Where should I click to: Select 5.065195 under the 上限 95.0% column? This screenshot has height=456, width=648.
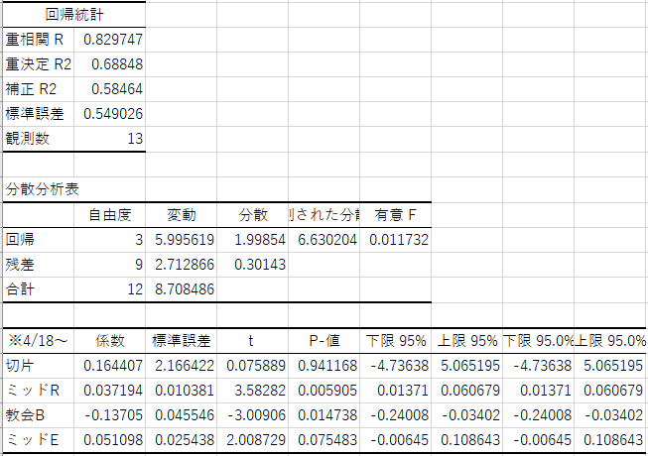[610, 366]
